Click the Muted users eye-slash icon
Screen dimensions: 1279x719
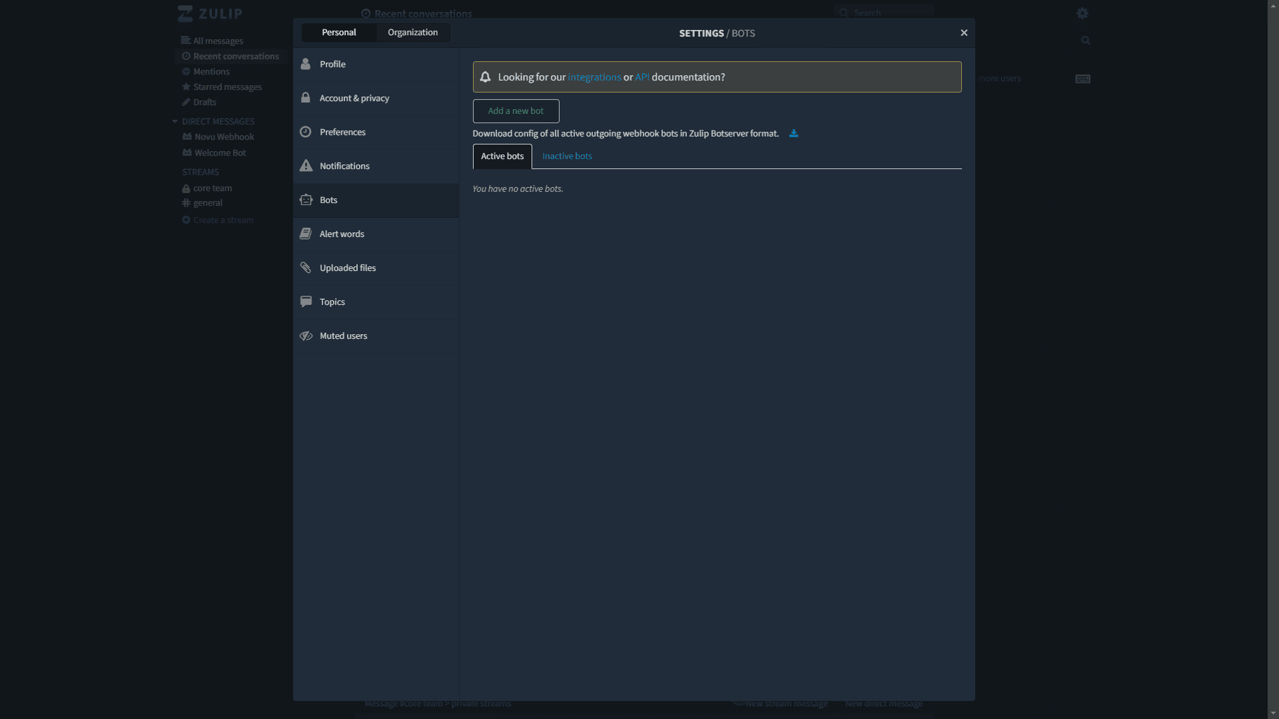pyautogui.click(x=306, y=336)
